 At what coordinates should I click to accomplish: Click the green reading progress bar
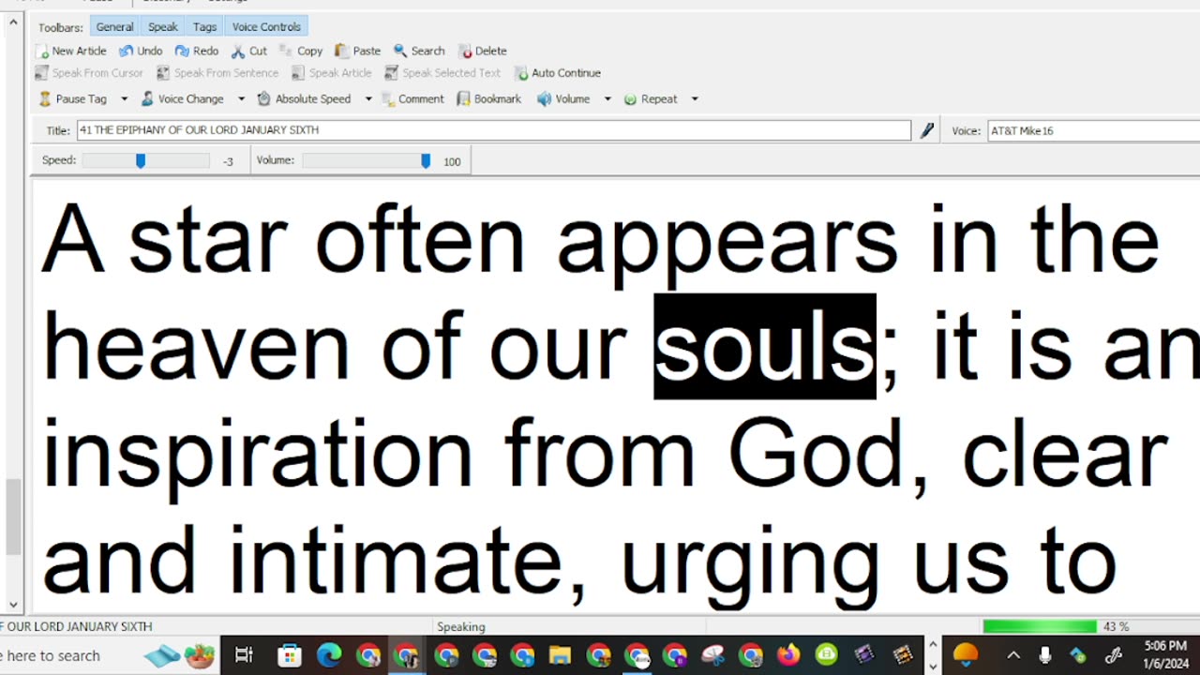click(1040, 626)
